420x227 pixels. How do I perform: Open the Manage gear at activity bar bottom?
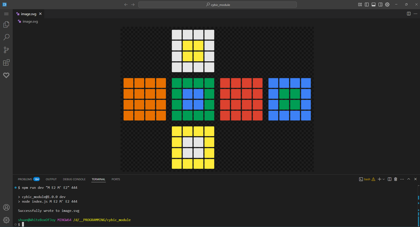(6, 220)
